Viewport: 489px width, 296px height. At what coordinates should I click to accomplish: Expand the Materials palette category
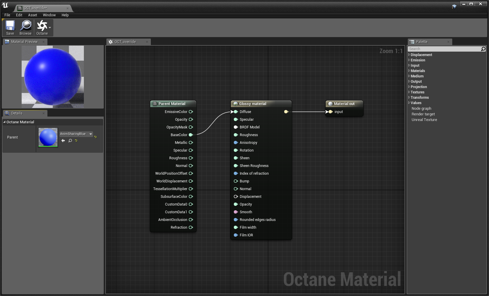tap(409, 71)
